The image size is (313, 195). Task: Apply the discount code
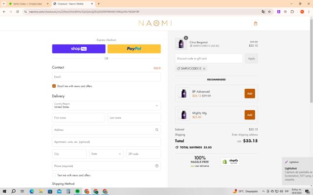pyautogui.click(x=251, y=58)
